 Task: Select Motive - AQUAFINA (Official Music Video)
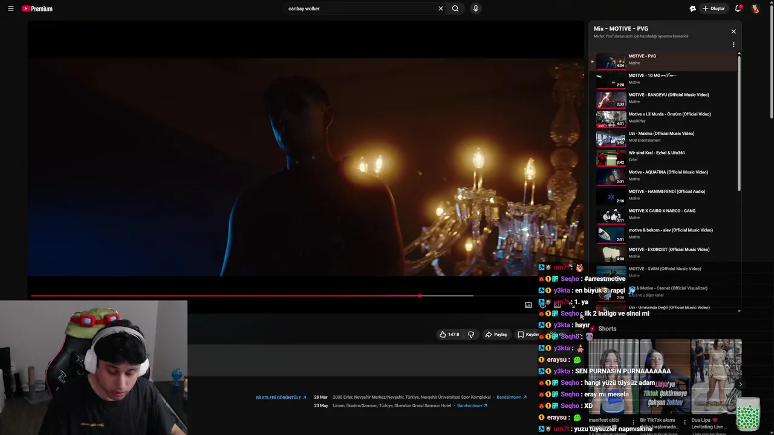[663, 176]
